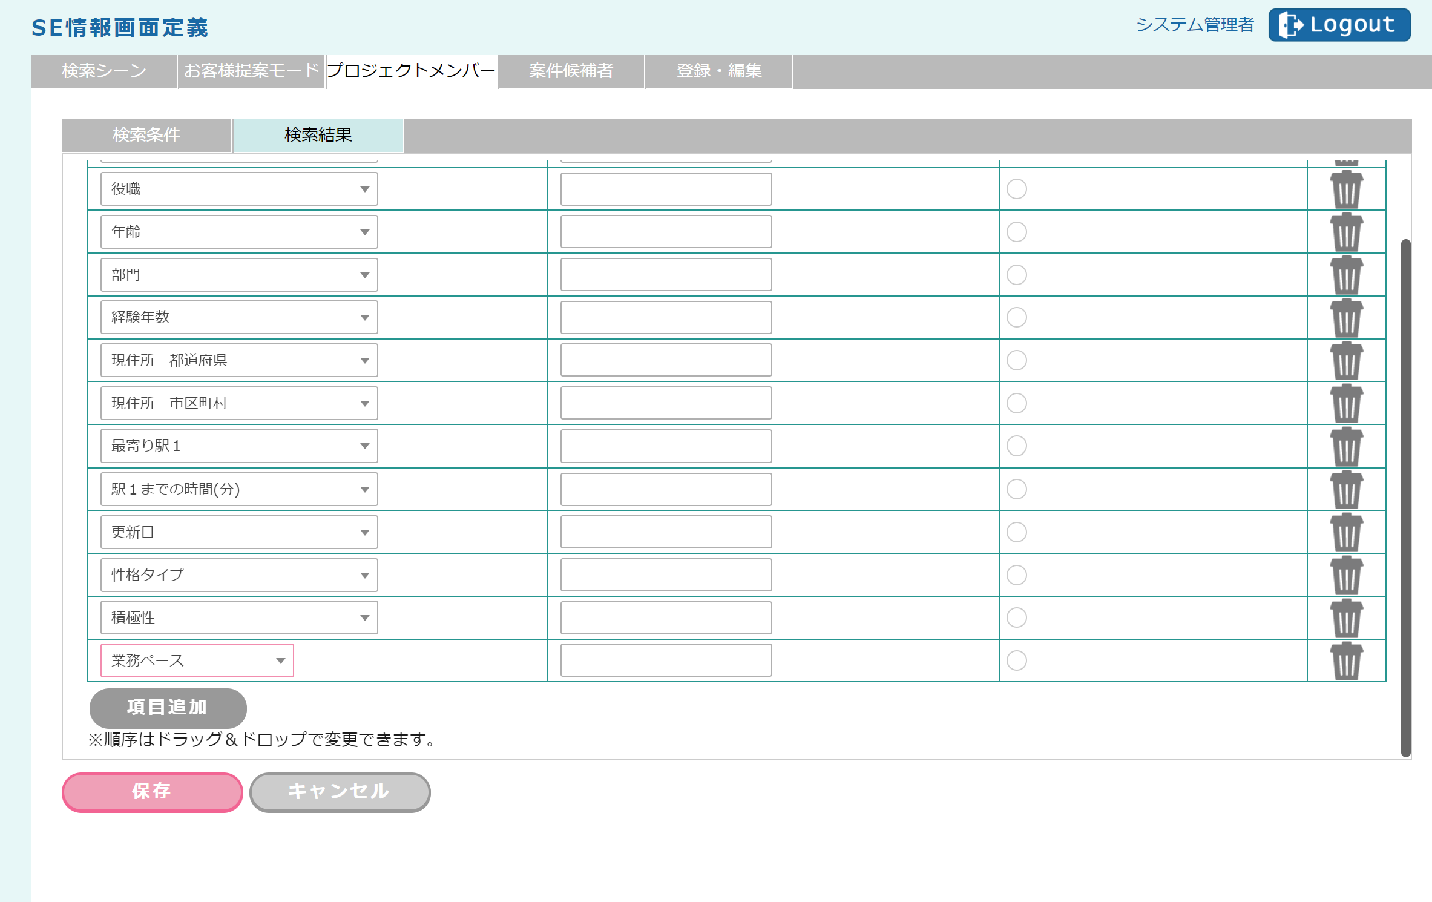Choose radio button for 現住所 市区町村 row

point(1016,403)
